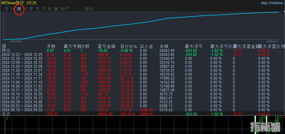Click the 合计 totals row label
The image size is (285, 134).
[6, 114]
